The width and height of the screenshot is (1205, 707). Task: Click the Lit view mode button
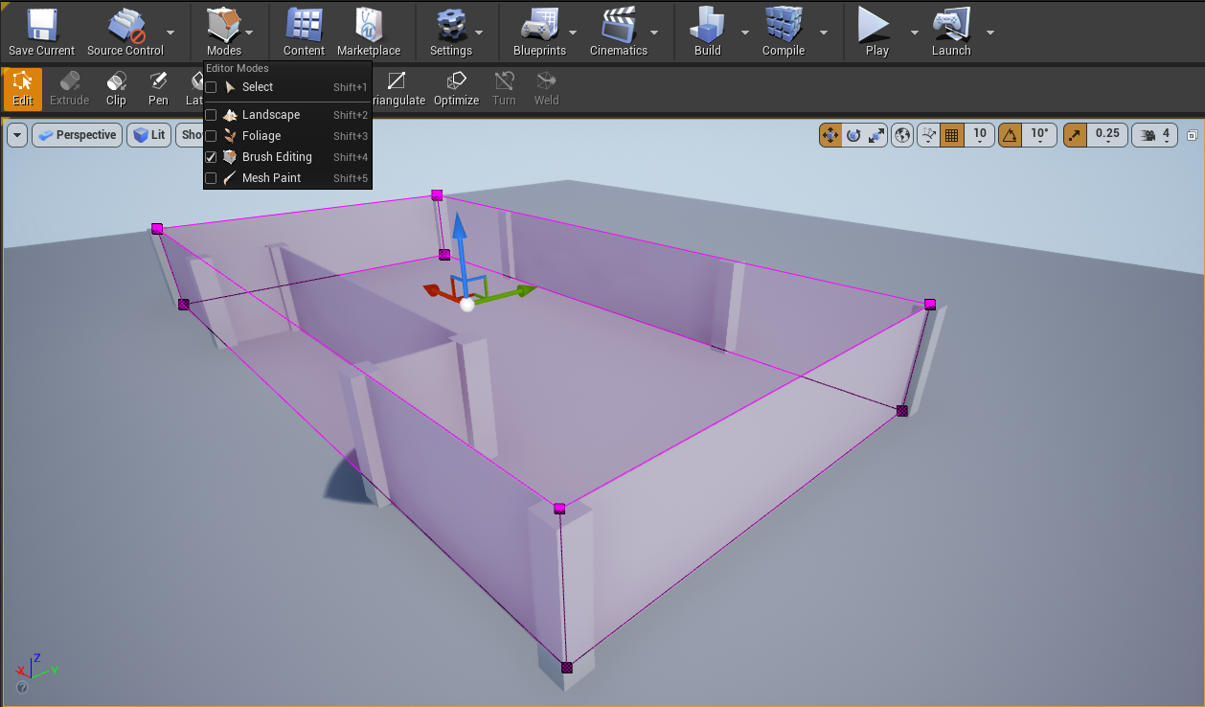coord(149,135)
